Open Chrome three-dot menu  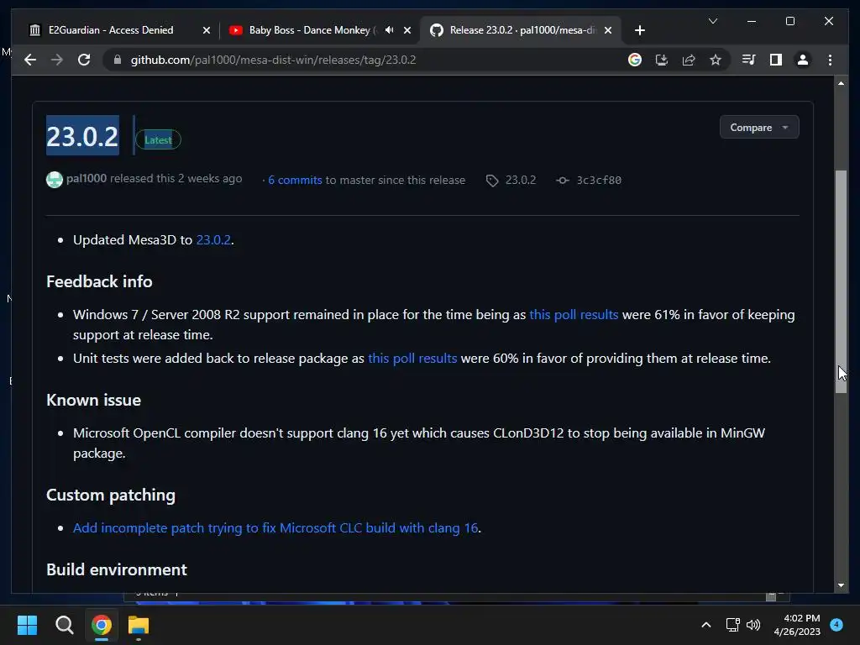[830, 60]
